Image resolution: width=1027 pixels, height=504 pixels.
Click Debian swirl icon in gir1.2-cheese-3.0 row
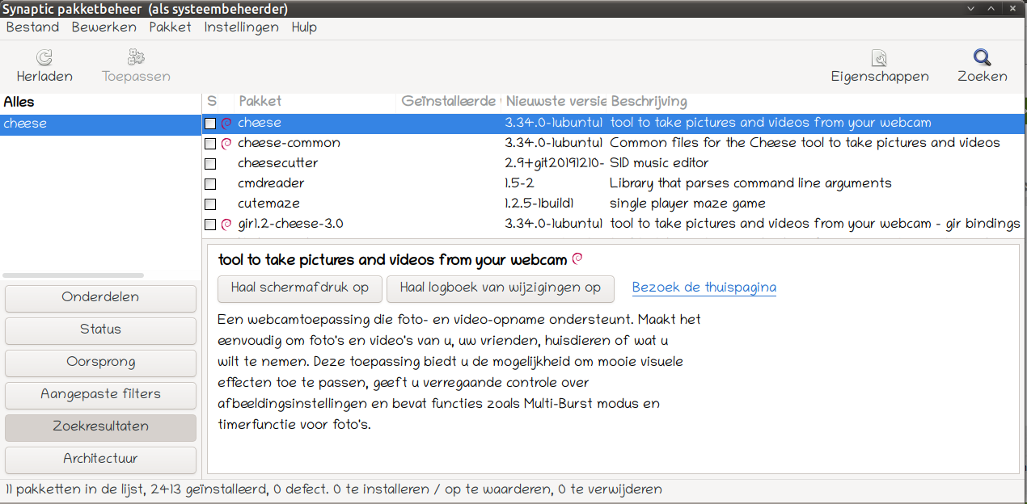click(226, 224)
